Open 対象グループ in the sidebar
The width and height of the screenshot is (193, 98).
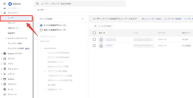(13, 28)
